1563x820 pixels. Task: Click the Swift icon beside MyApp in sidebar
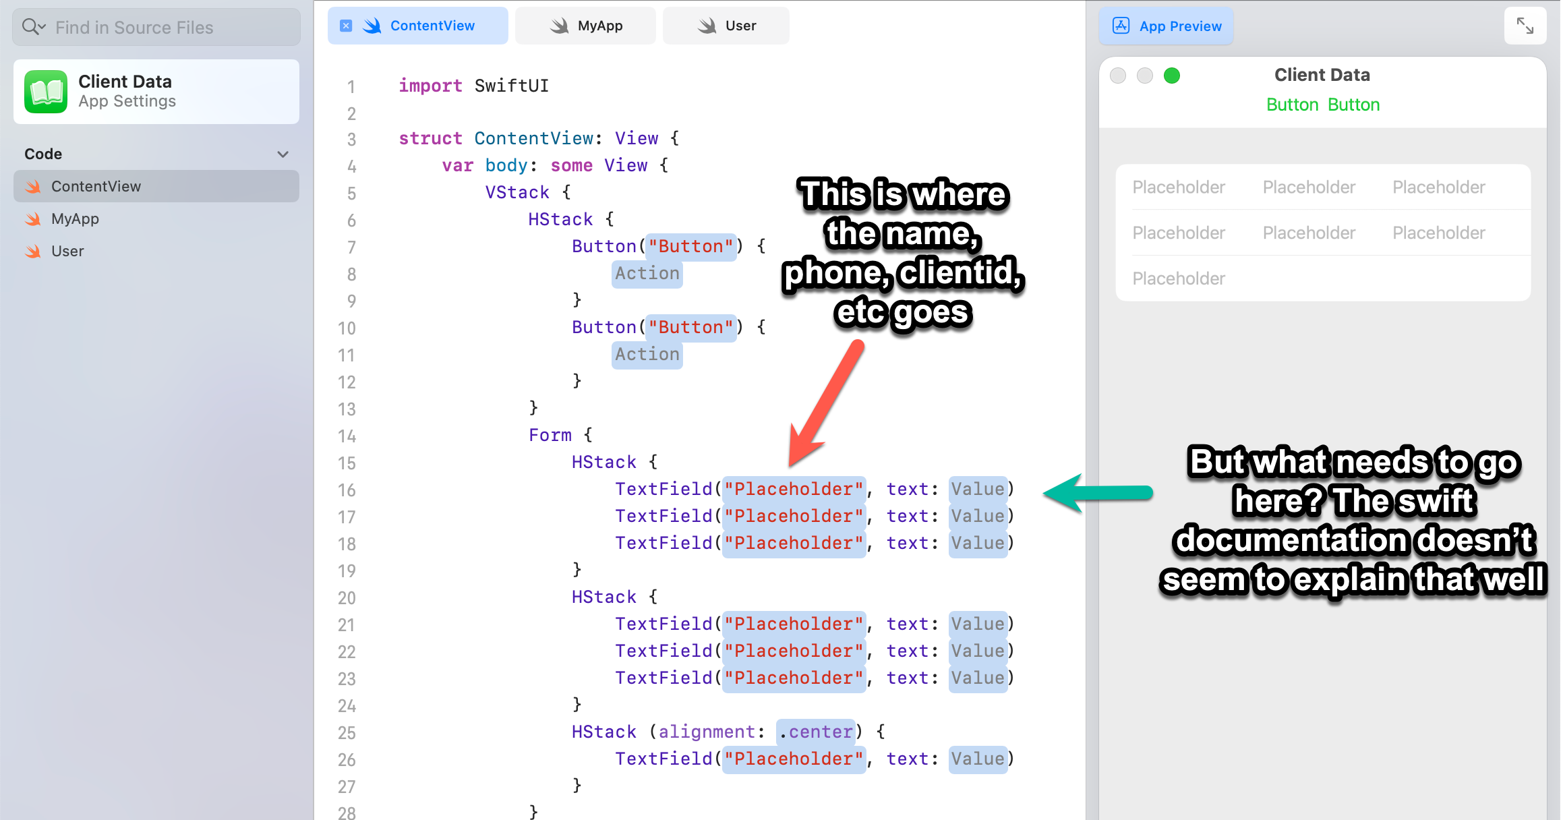point(33,219)
